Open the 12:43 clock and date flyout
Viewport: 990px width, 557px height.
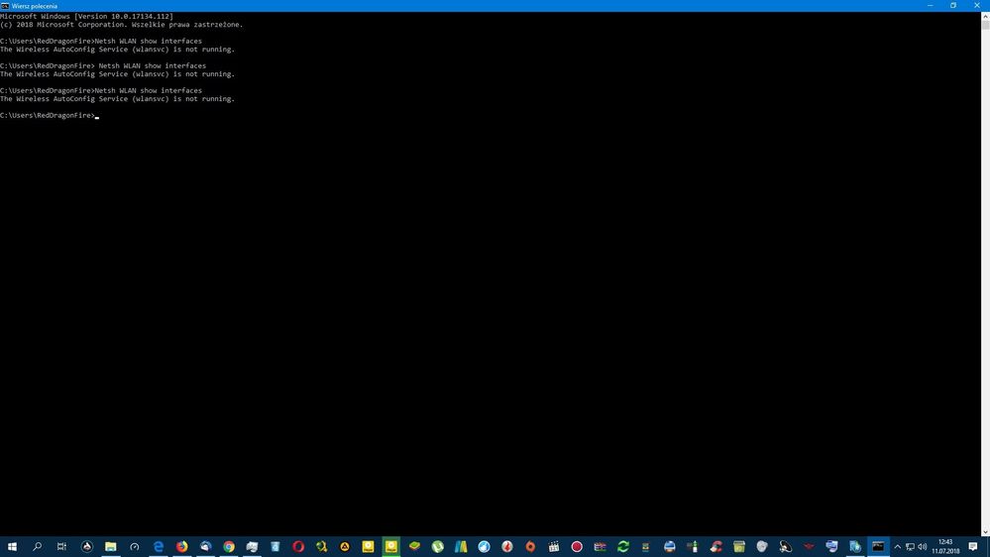(x=945, y=546)
